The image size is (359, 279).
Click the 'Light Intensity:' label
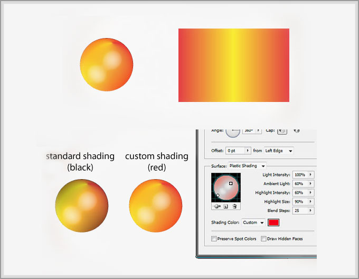[x=276, y=175]
